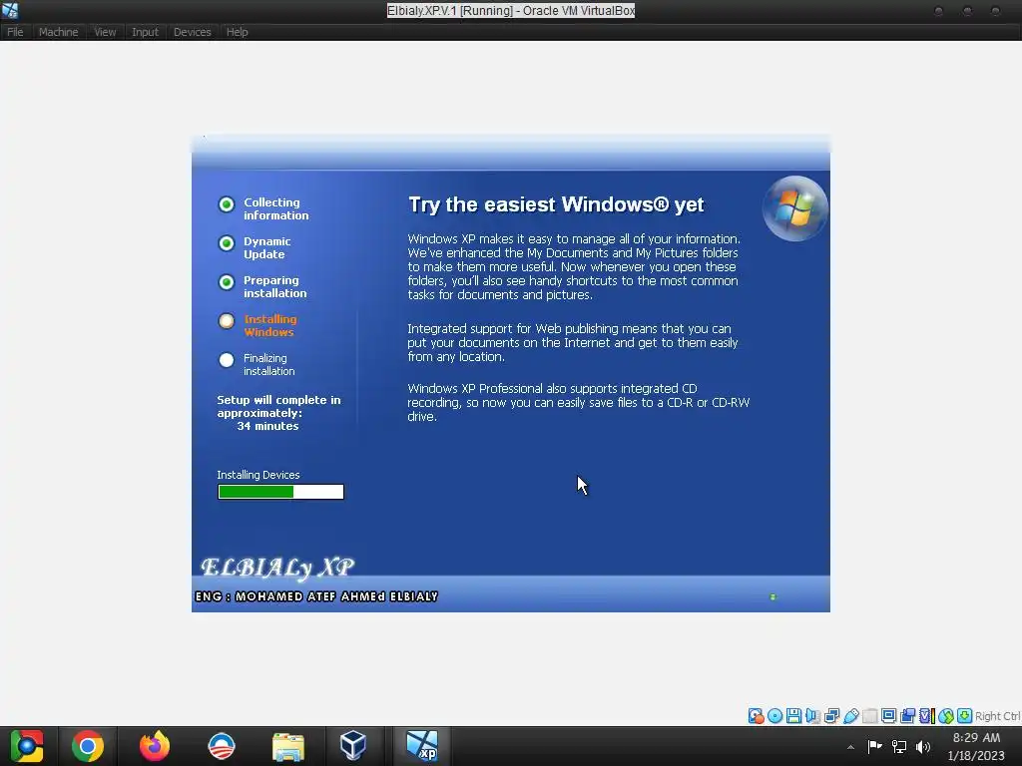
Task: Click the 'ELBIALy XP' branding text
Action: click(x=277, y=568)
